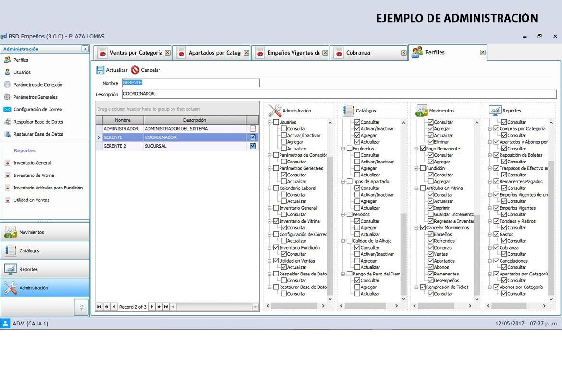Image resolution: width=562 pixels, height=375 pixels.
Task: Click the Administración permissions panel header icon
Action: point(275,110)
